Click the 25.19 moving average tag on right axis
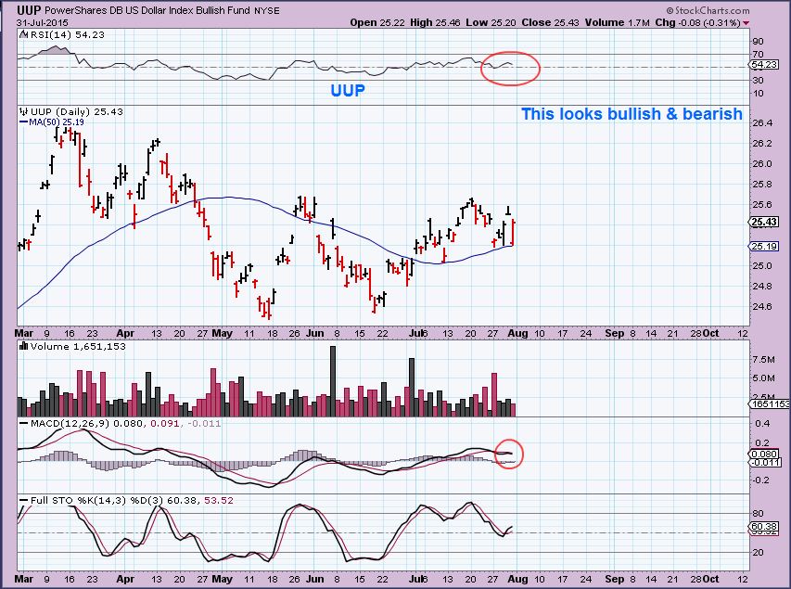Viewport: 791px width, 589px height. pos(764,247)
